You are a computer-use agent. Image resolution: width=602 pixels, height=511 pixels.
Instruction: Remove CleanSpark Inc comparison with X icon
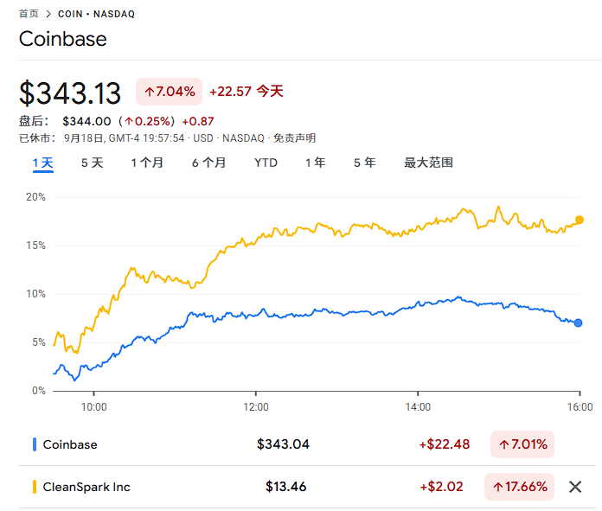coord(575,487)
